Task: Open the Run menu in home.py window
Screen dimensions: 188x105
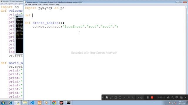Action: click(16, 4)
